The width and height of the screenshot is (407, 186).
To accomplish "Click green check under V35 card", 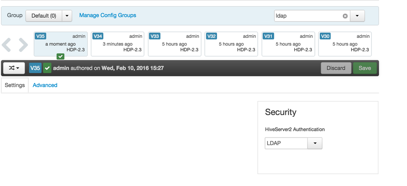I will pyautogui.click(x=60, y=57).
